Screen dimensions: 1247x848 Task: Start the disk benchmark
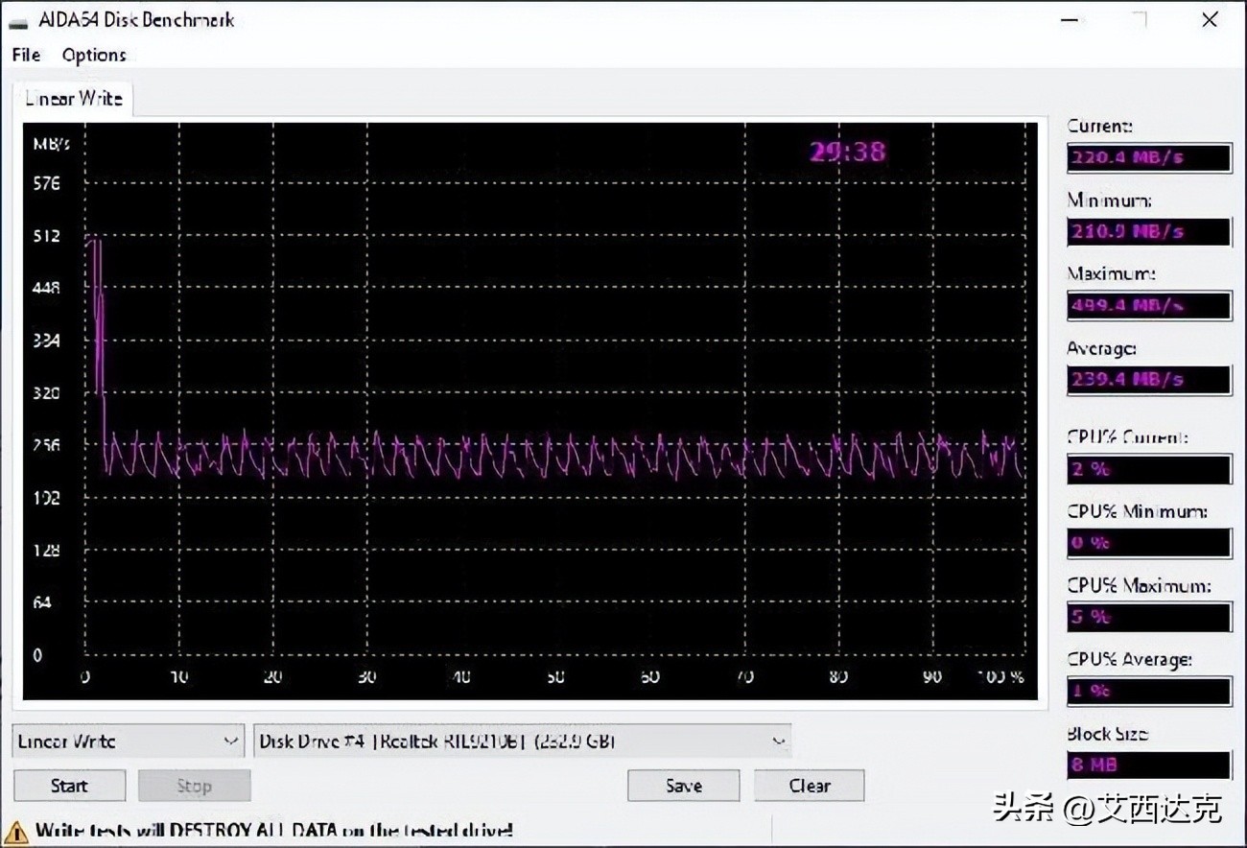coord(68,785)
